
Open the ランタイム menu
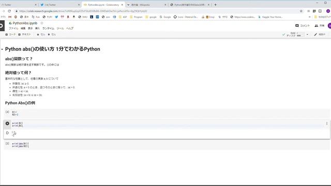(48, 28)
